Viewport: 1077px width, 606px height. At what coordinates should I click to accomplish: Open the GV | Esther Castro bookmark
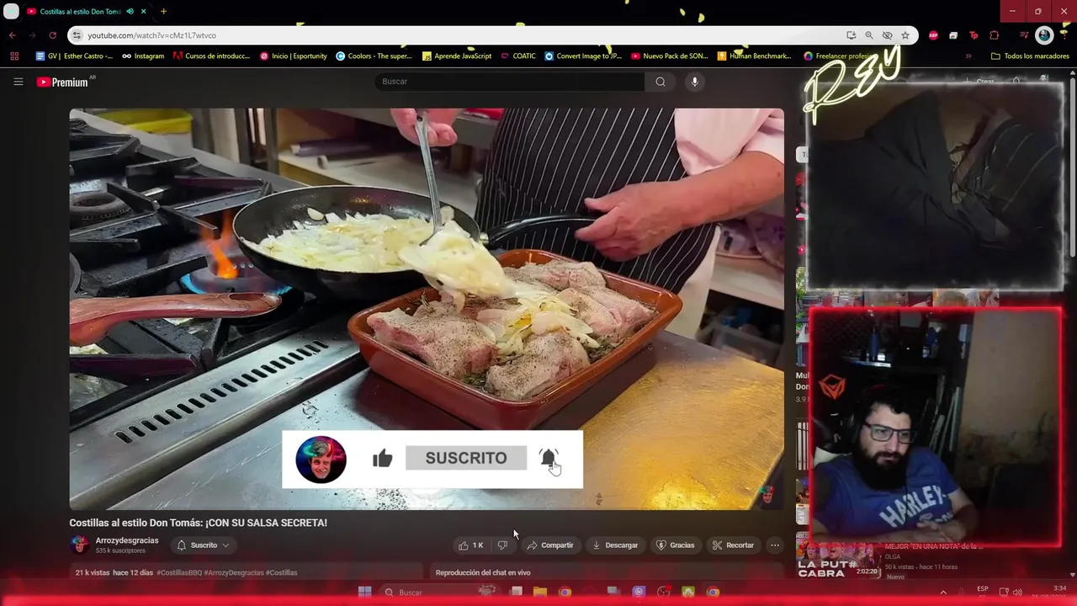75,56
